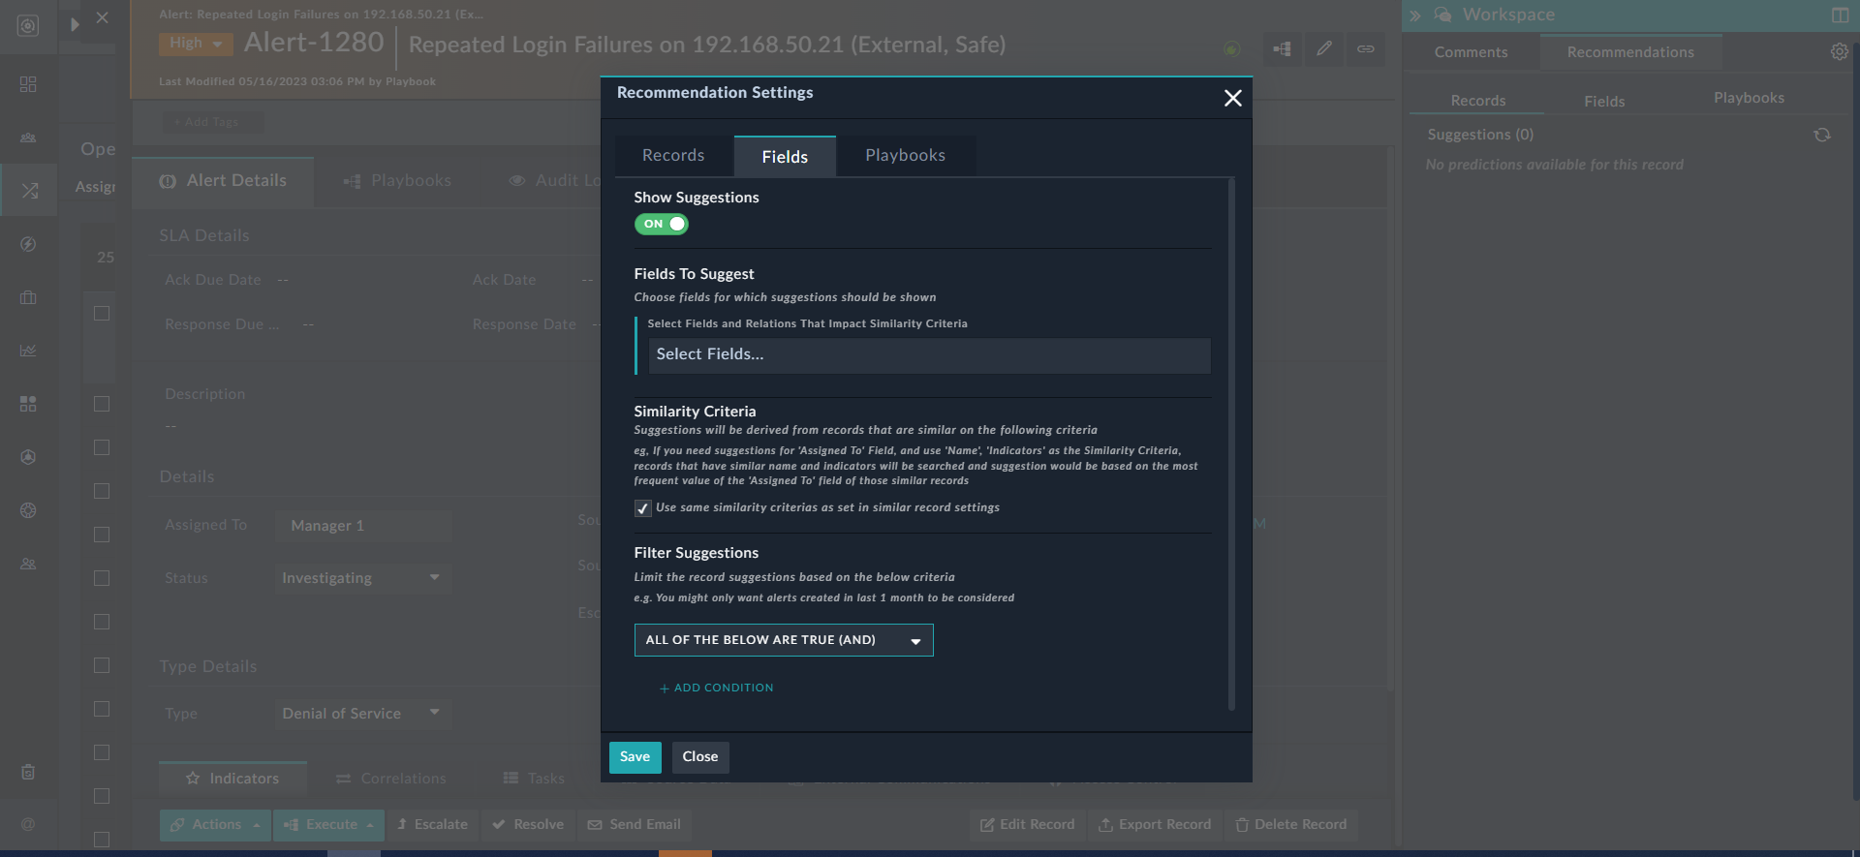Turn off the Show Suggestions toggle
Viewport: 1860px width, 857px height.
(662, 224)
